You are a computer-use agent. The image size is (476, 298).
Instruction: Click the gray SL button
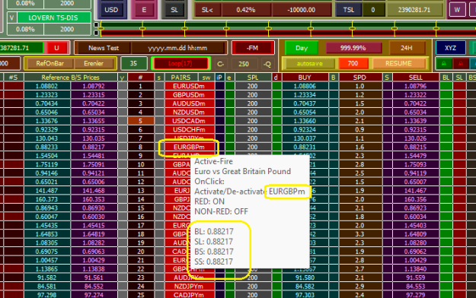pos(174,10)
